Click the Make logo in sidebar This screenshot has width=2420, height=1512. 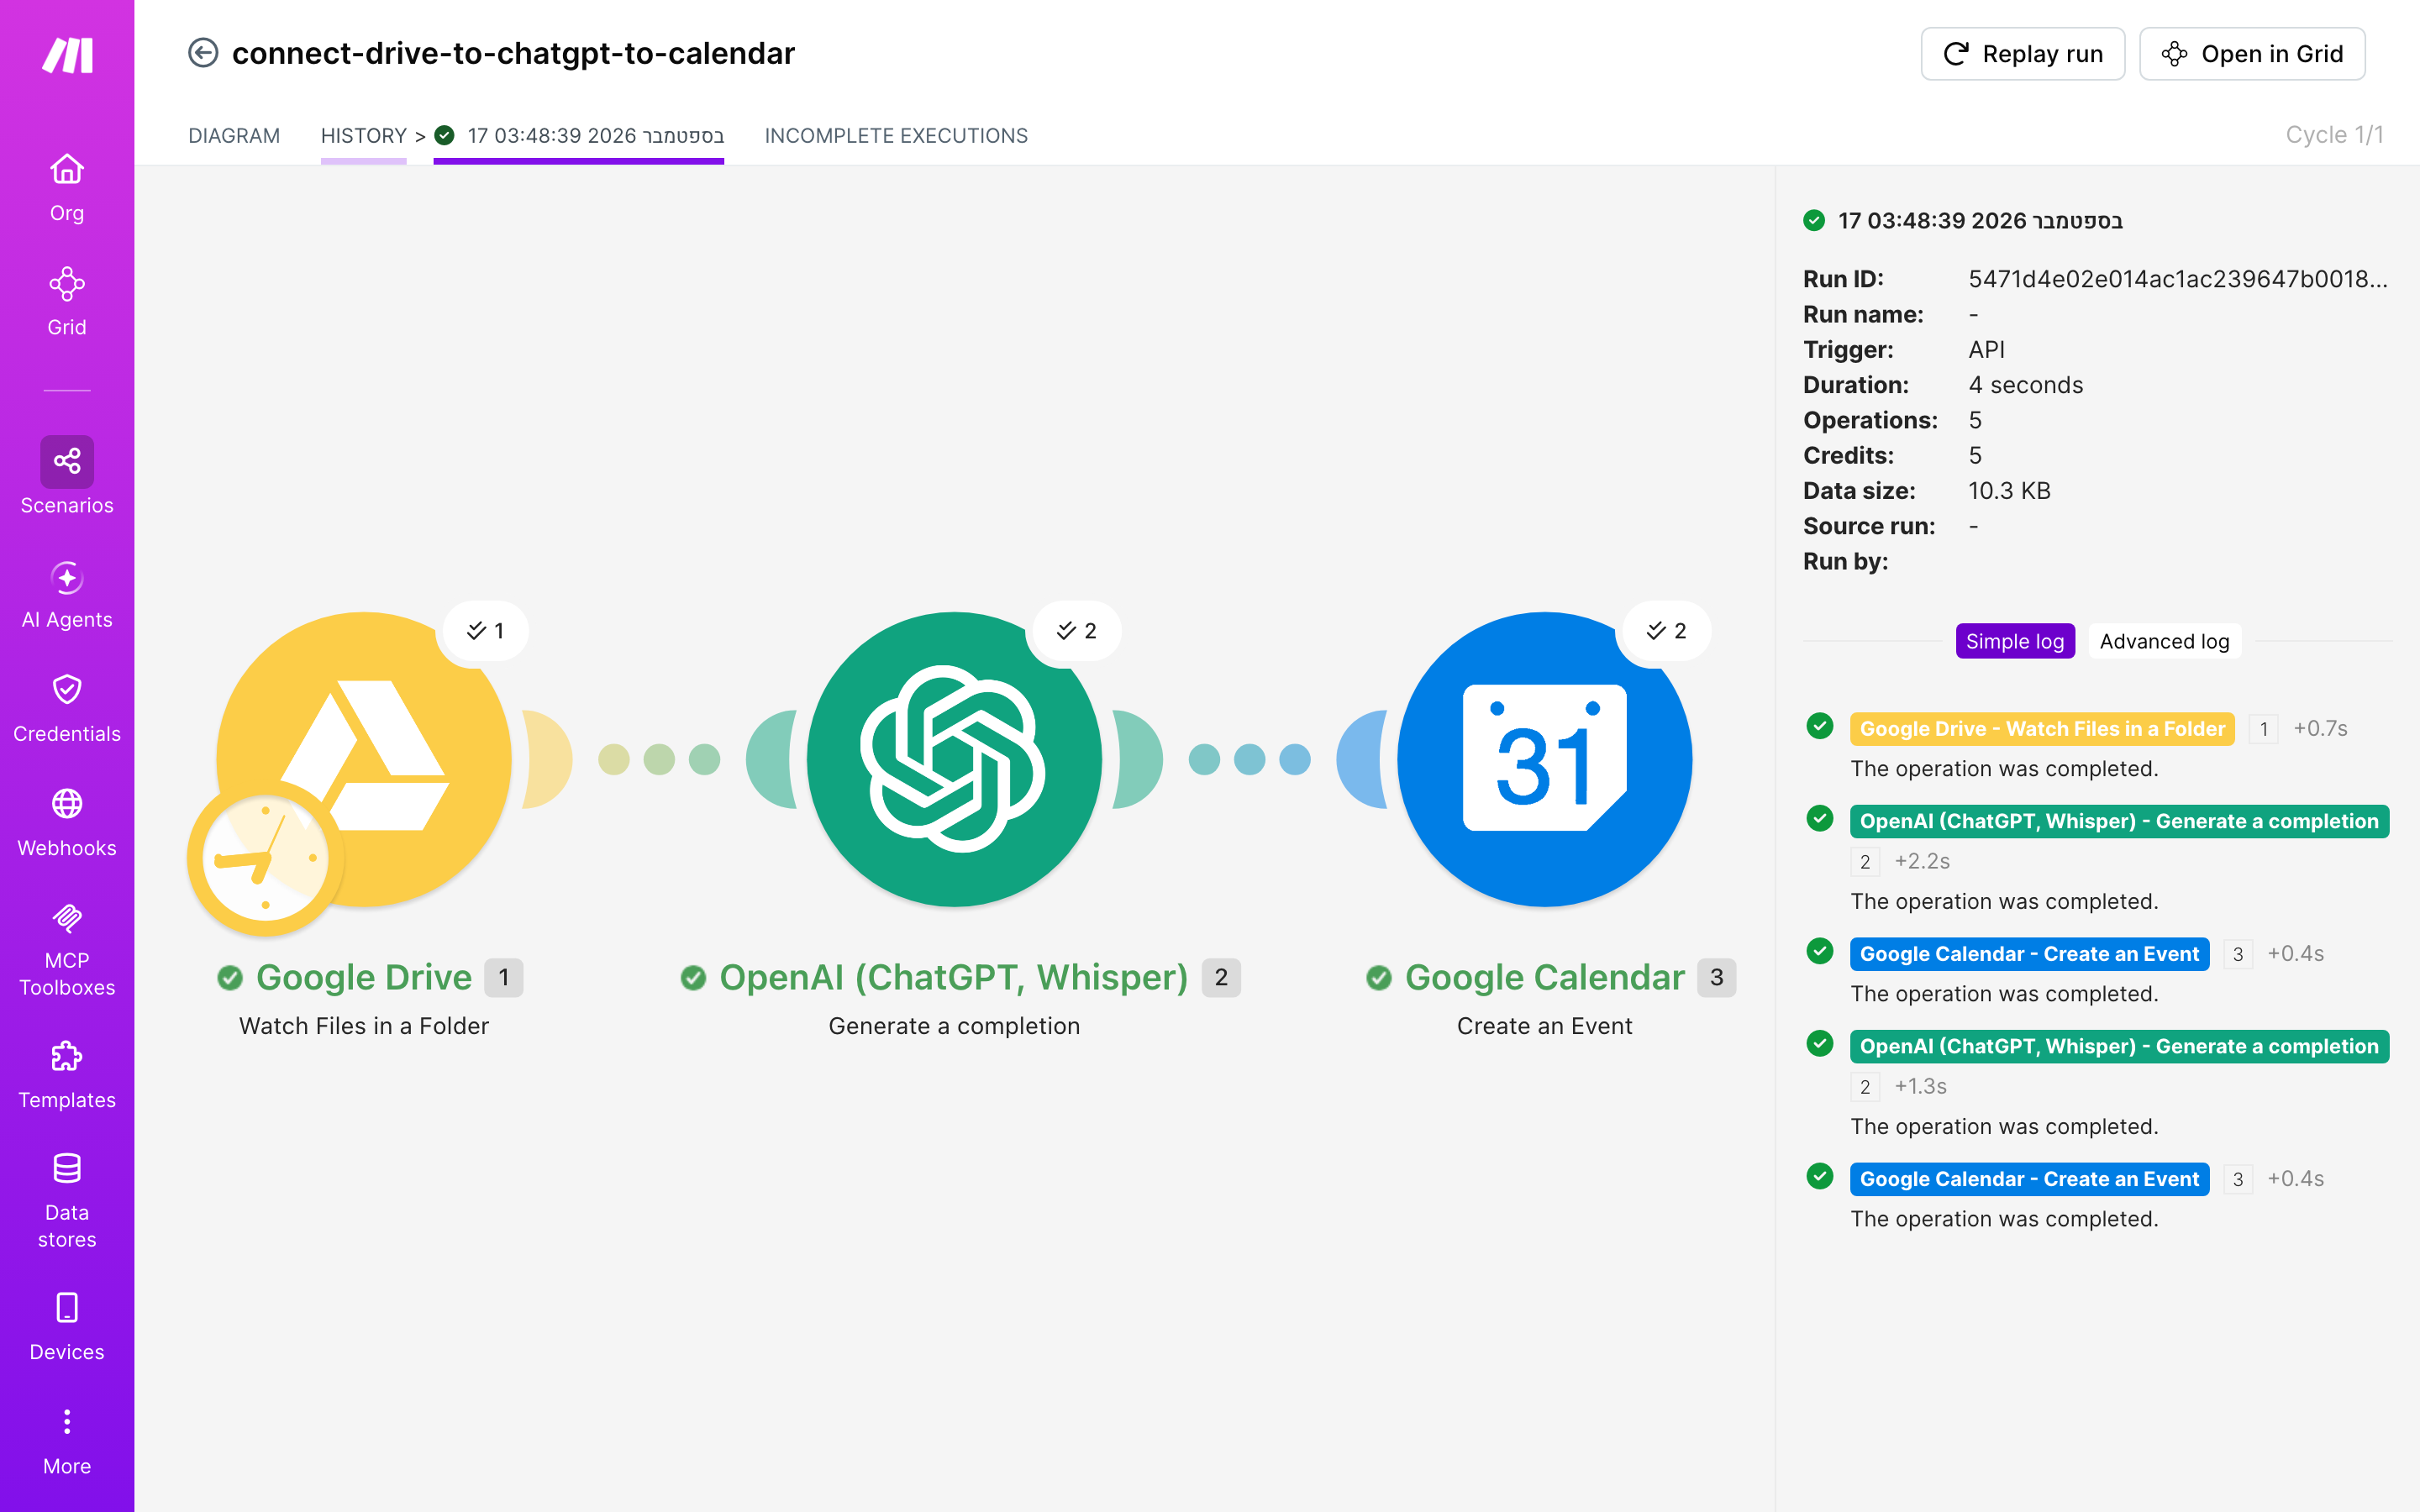click(x=67, y=55)
